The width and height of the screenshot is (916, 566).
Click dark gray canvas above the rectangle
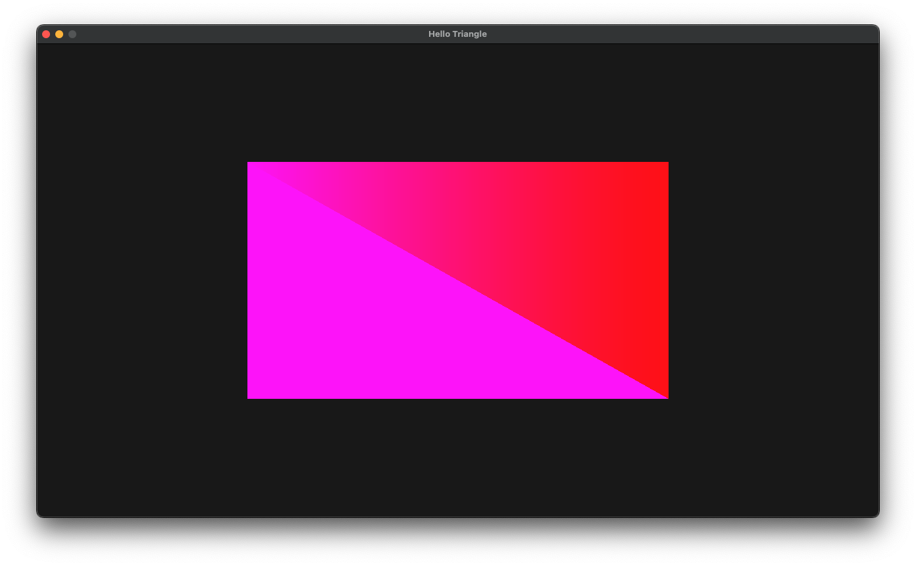(457, 102)
